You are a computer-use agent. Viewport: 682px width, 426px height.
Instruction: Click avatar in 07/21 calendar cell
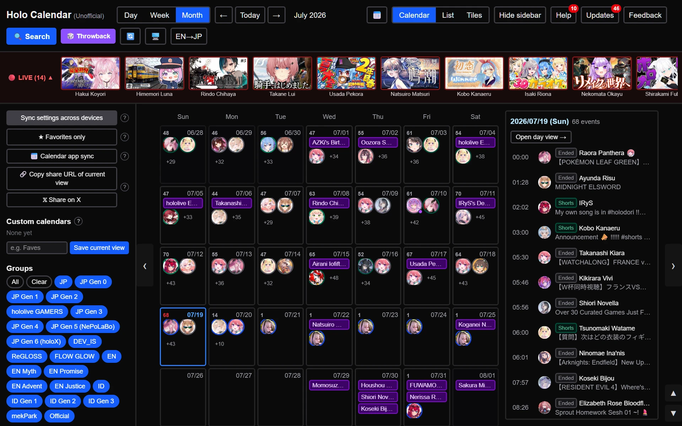[x=268, y=327]
